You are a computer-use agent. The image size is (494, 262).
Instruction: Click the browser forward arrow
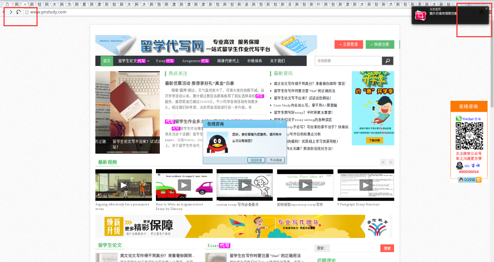[11, 12]
